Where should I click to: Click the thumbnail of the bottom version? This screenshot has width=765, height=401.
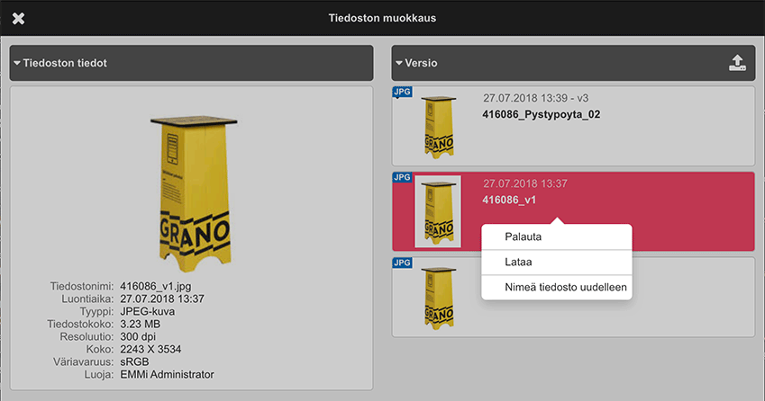439,298
